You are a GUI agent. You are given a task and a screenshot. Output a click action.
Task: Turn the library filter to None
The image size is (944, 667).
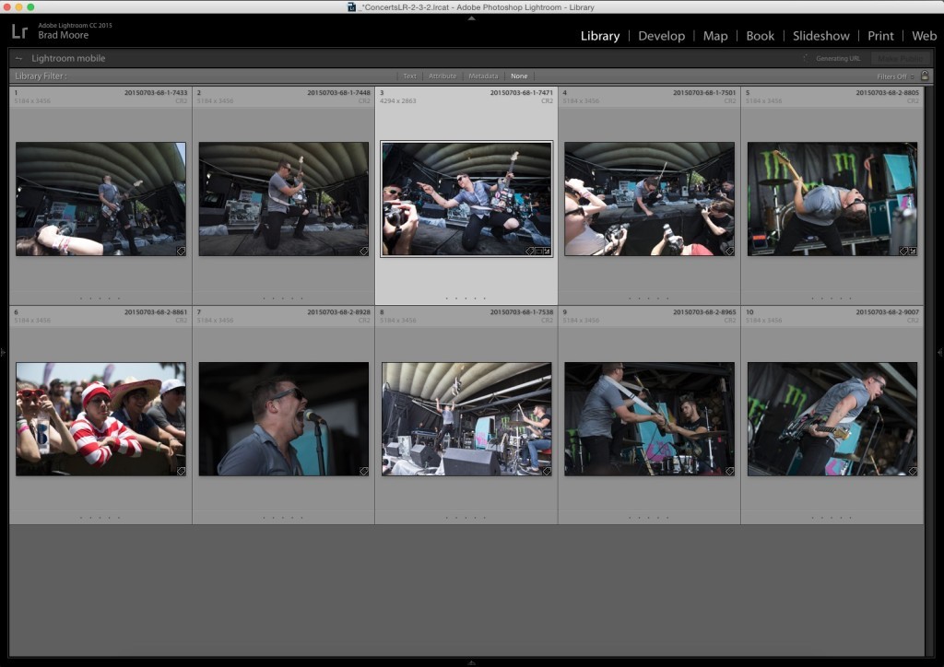519,76
